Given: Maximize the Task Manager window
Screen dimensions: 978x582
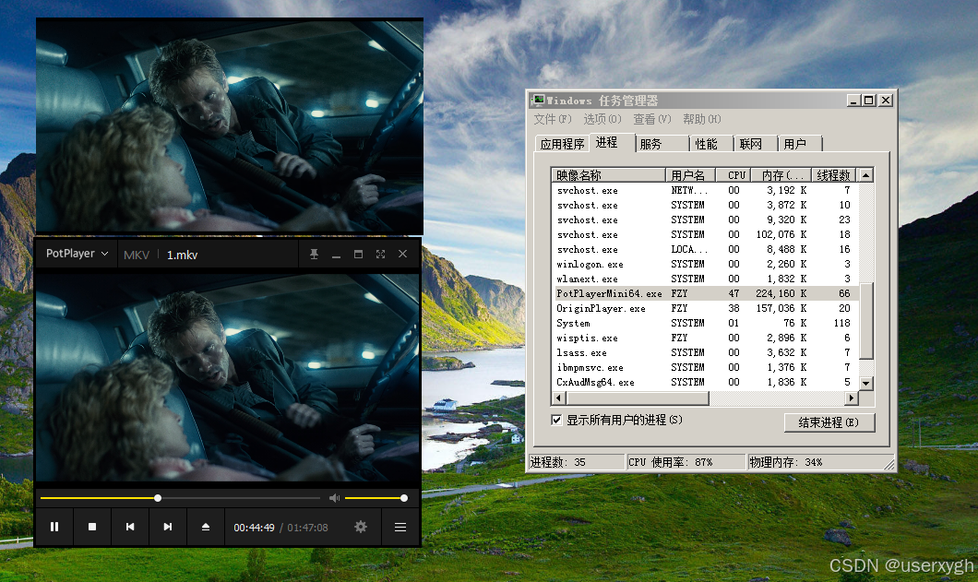Looking at the screenshot, I should (869, 101).
